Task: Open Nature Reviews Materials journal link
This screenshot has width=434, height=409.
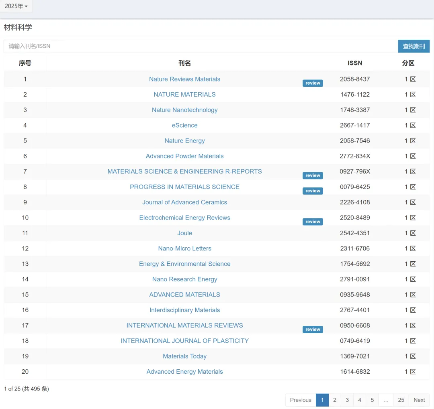Action: (x=184, y=79)
